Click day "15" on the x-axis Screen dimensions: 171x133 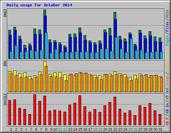(x=80, y=129)
